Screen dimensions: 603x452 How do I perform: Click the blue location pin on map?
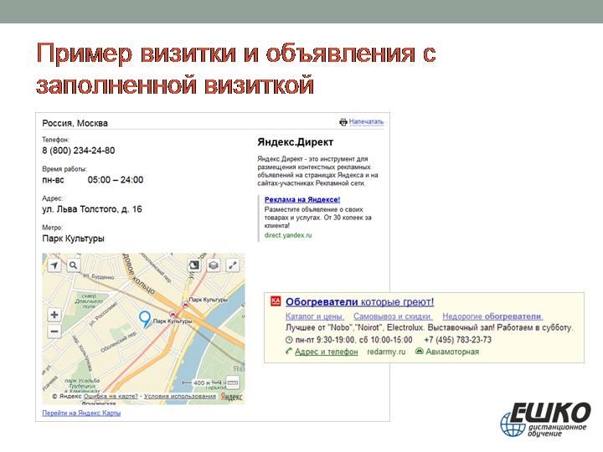(145, 320)
